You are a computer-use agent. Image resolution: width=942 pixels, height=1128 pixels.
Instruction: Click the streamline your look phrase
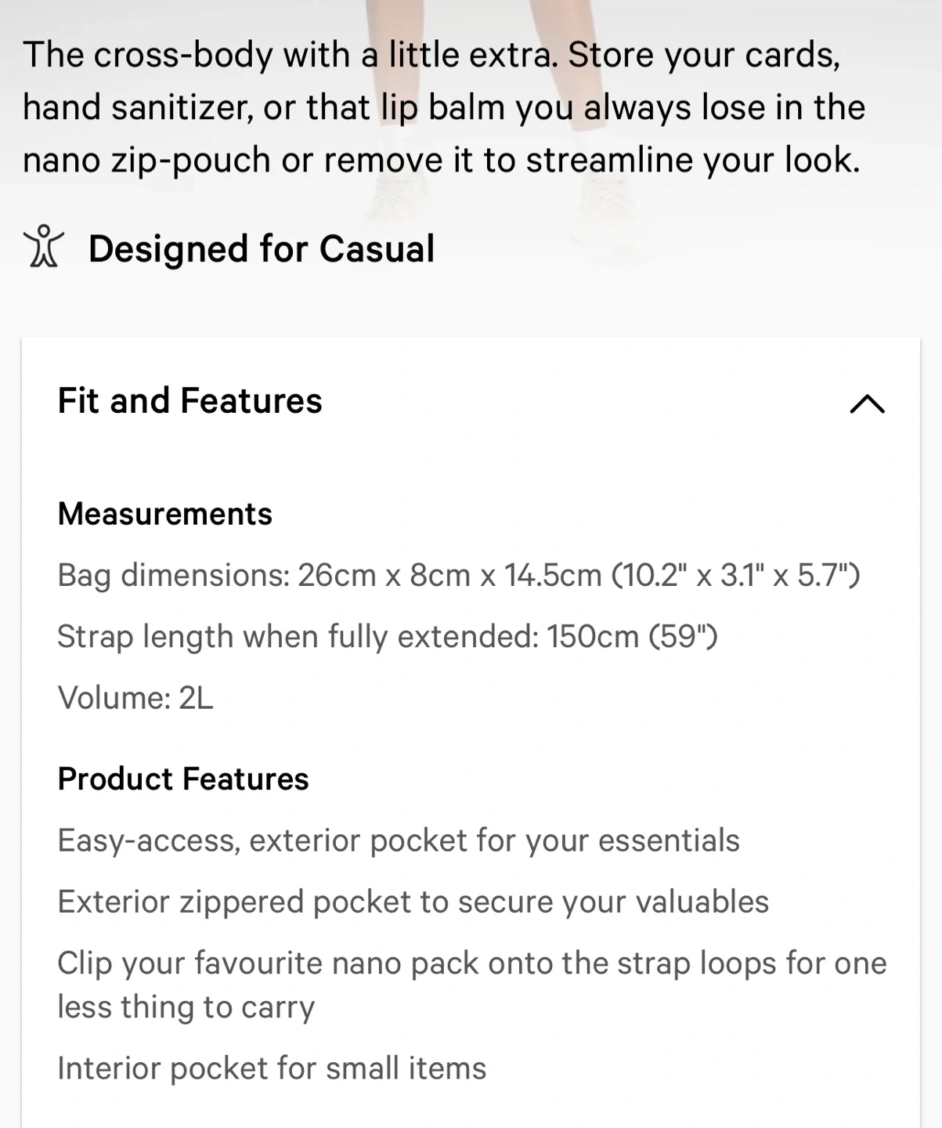click(692, 161)
